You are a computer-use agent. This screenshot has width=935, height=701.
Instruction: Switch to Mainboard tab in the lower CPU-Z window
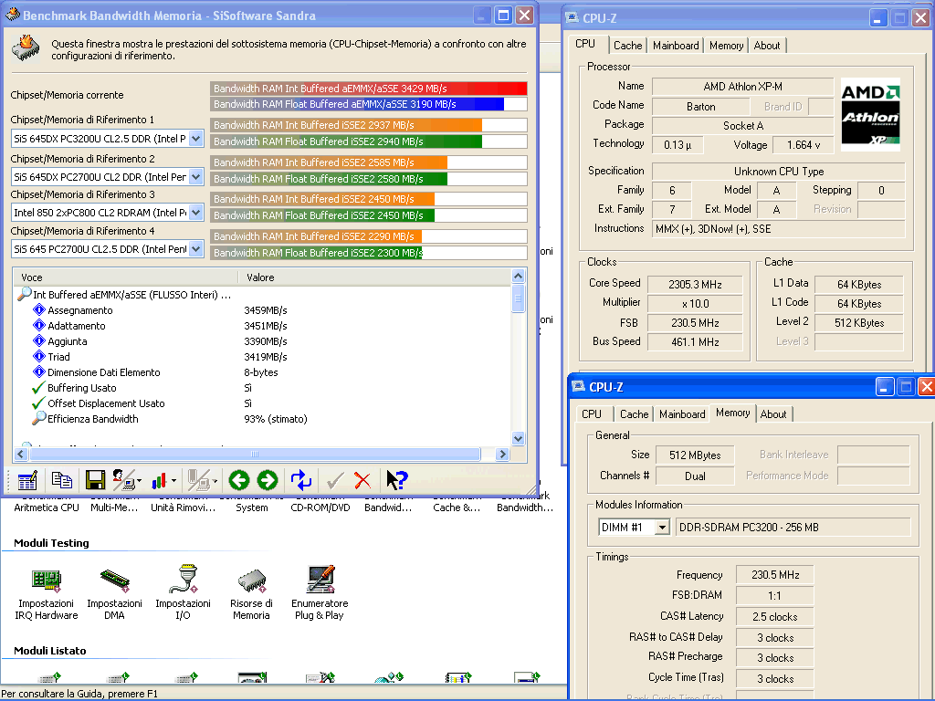[x=682, y=414]
